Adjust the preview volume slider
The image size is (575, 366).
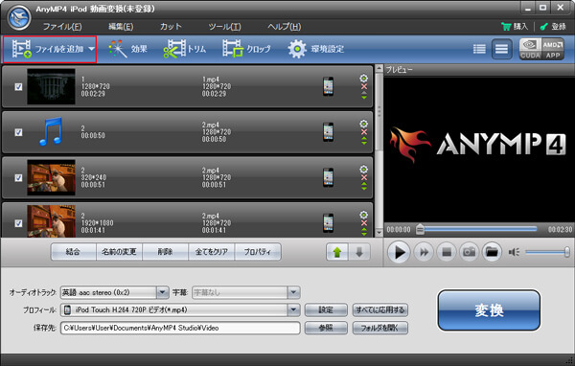pos(547,252)
